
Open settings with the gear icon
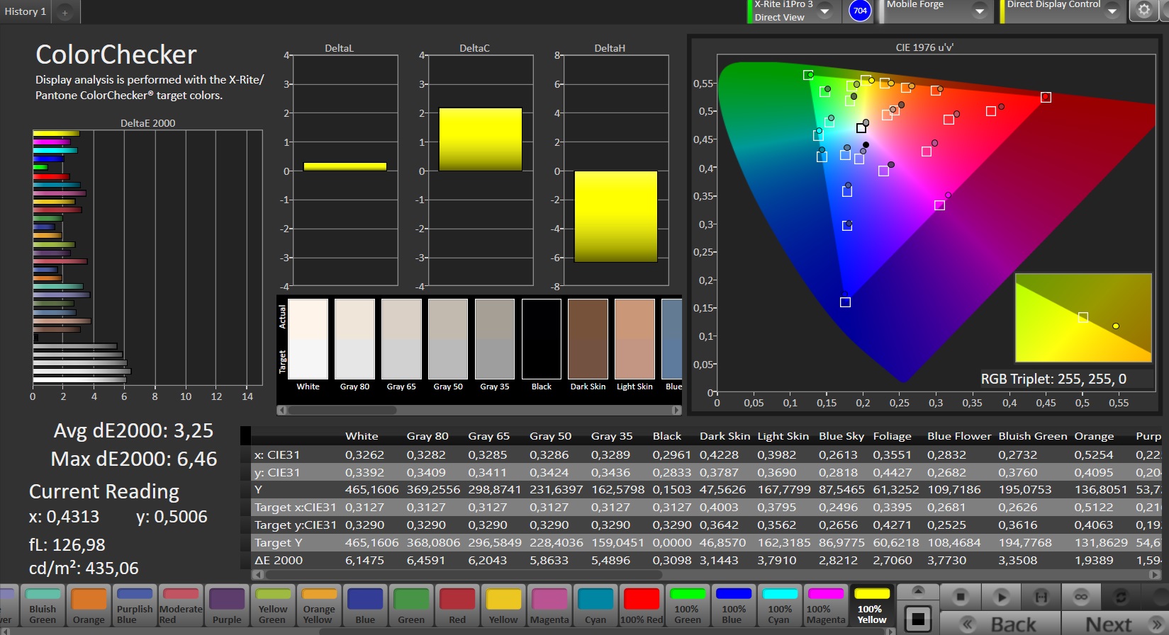1143,10
